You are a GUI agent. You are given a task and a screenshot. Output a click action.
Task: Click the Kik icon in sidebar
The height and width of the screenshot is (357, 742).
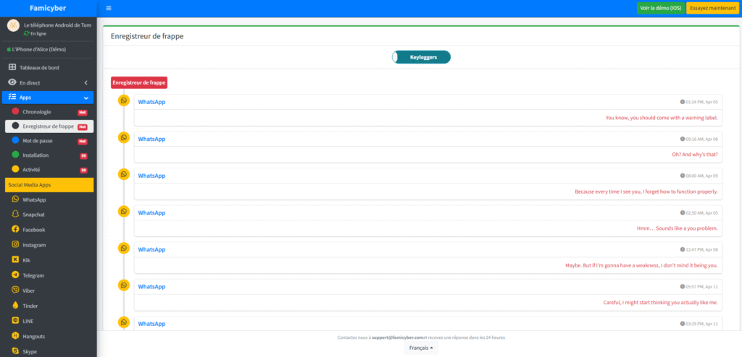(16, 259)
